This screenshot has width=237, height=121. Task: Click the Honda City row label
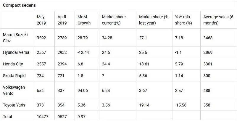tap(13, 64)
